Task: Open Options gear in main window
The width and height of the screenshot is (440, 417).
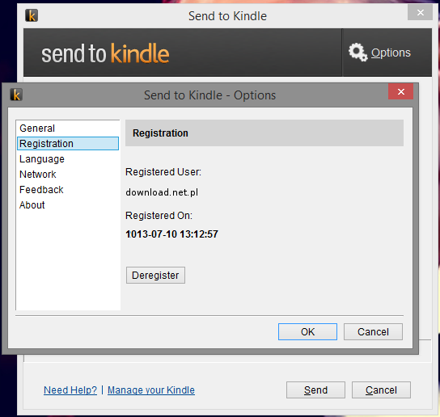Action: (x=379, y=53)
